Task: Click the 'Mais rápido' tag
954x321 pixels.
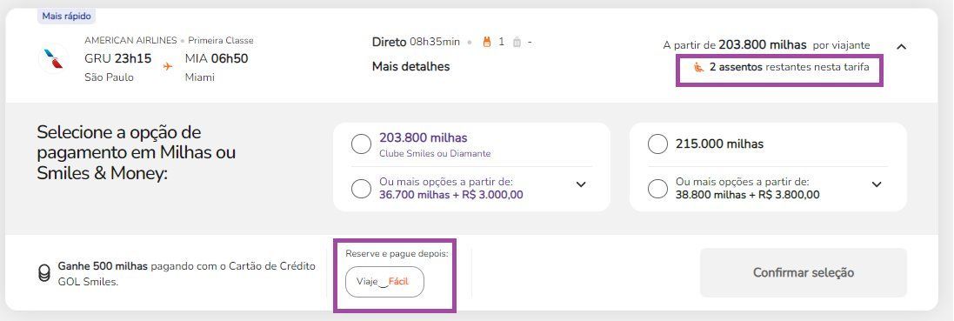Action: (x=67, y=16)
